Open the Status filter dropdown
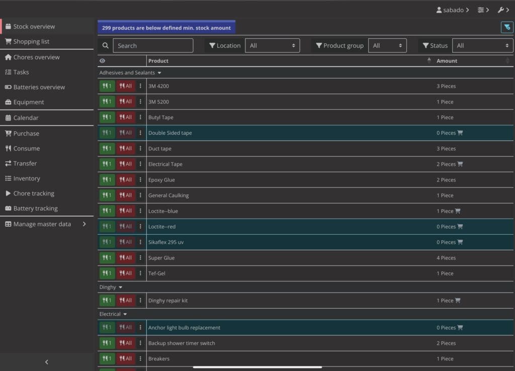This screenshot has width=515, height=371. tap(482, 46)
